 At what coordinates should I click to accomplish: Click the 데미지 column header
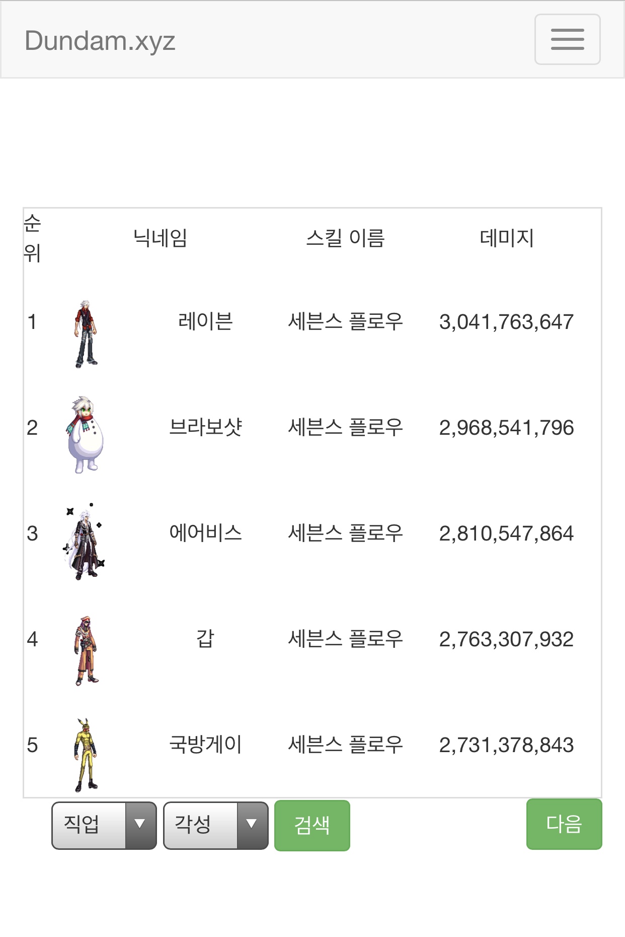pyautogui.click(x=506, y=238)
